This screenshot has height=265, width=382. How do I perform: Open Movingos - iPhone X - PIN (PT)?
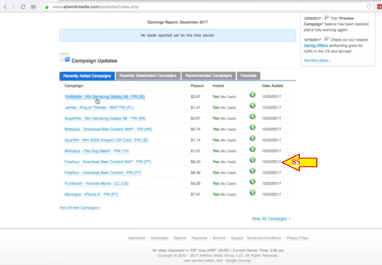pos(91,194)
